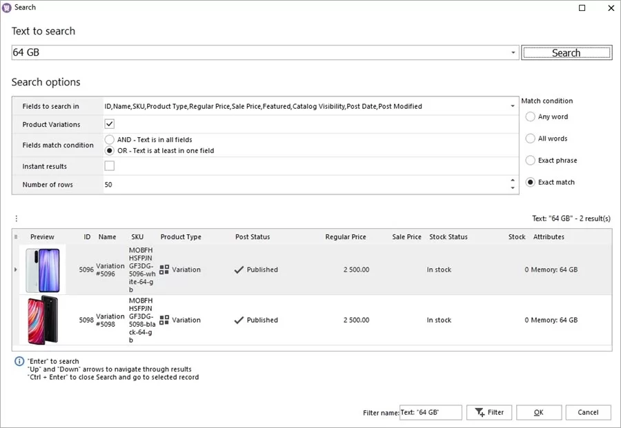The height and width of the screenshot is (428, 621).
Task: Uncheck the Product Variations checkbox
Action: pyautogui.click(x=108, y=124)
